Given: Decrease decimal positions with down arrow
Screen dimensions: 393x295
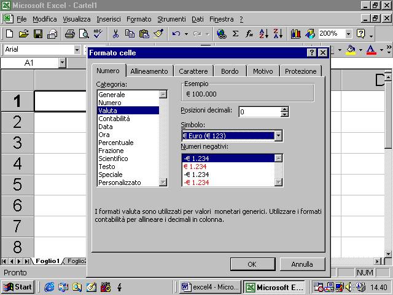Looking at the screenshot, I should coord(284,114).
